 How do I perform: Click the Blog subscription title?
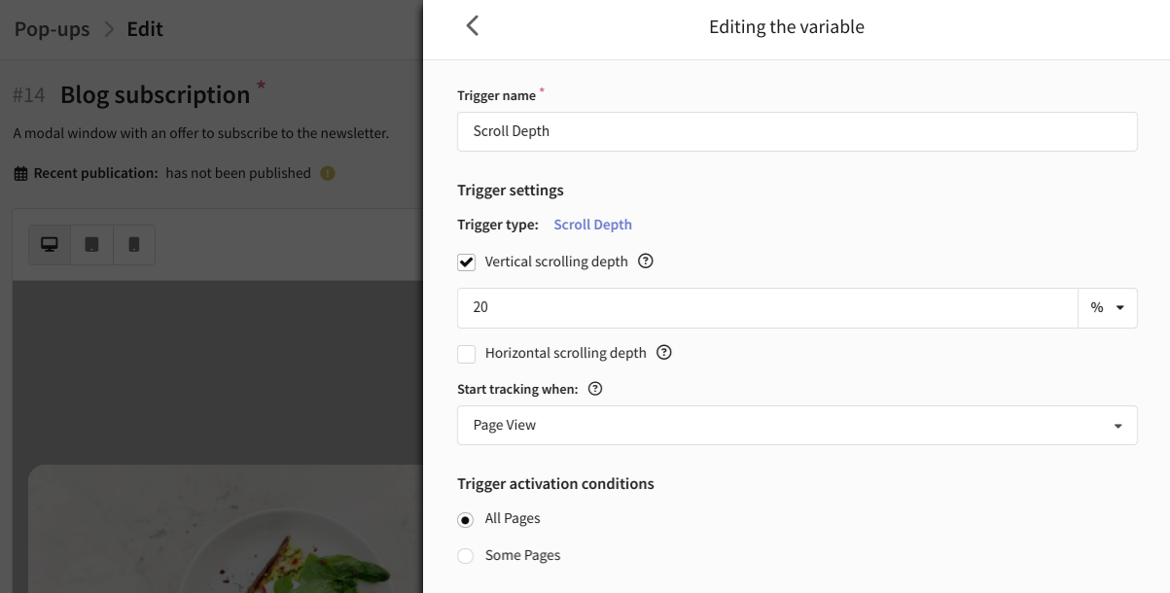[156, 94]
